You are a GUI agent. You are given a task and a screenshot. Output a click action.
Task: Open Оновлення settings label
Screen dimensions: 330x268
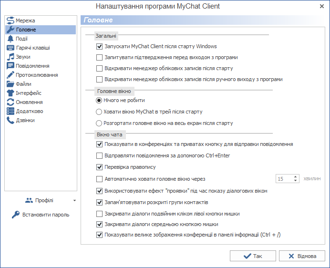(29, 102)
